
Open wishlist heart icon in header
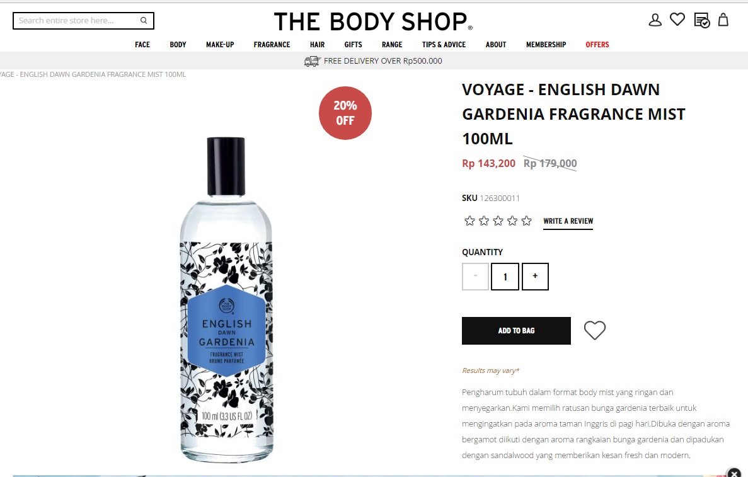pos(677,20)
